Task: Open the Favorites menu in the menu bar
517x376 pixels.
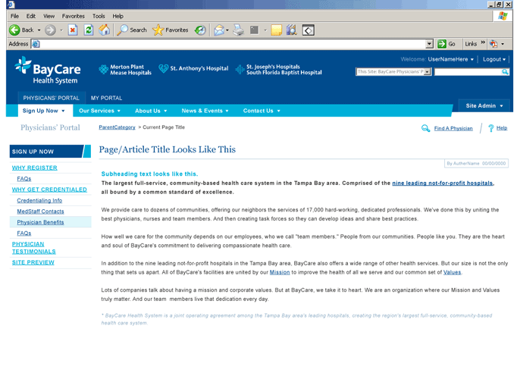Action: tap(74, 16)
